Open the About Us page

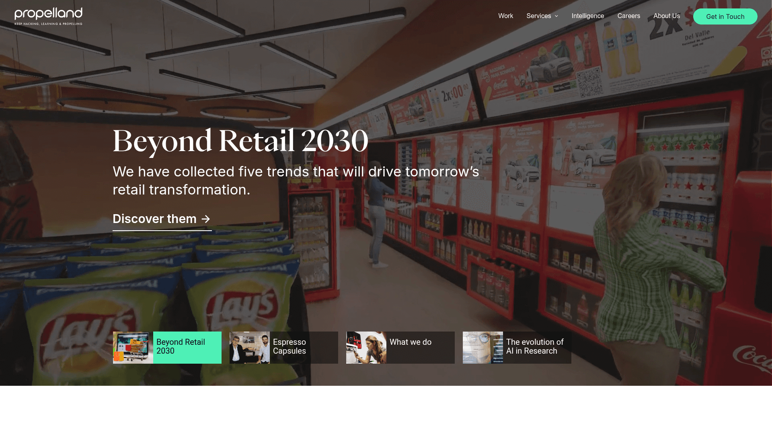(x=666, y=16)
